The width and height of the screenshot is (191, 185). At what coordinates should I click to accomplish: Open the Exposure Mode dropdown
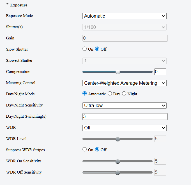[x=124, y=16]
